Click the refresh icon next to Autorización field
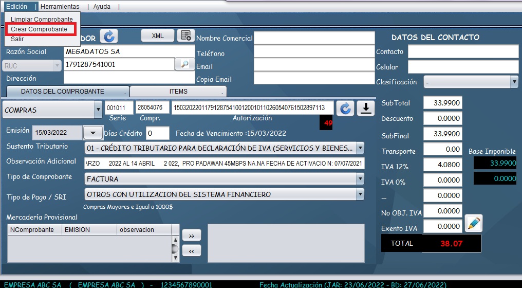This screenshot has width=522, height=288. [x=345, y=109]
